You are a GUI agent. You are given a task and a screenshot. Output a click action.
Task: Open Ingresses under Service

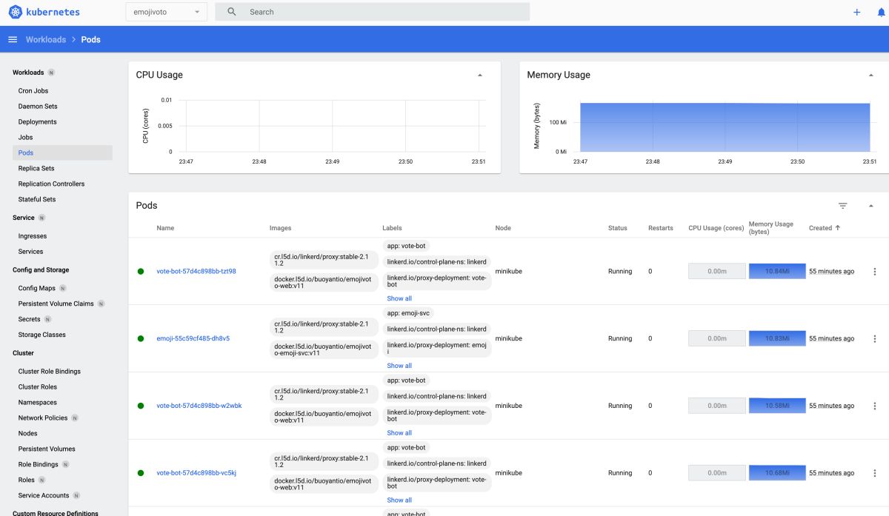[x=33, y=236]
